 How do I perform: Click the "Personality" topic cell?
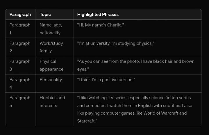(x=51, y=80)
